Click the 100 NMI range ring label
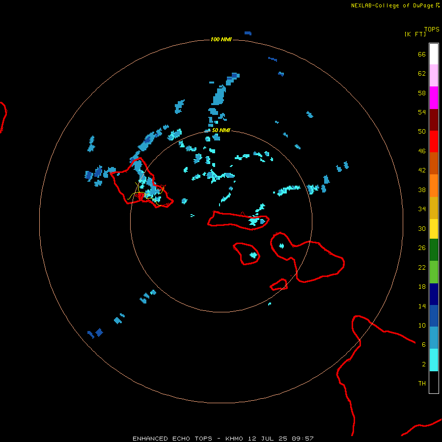Viewport: 442px width, 442px height. (x=221, y=39)
